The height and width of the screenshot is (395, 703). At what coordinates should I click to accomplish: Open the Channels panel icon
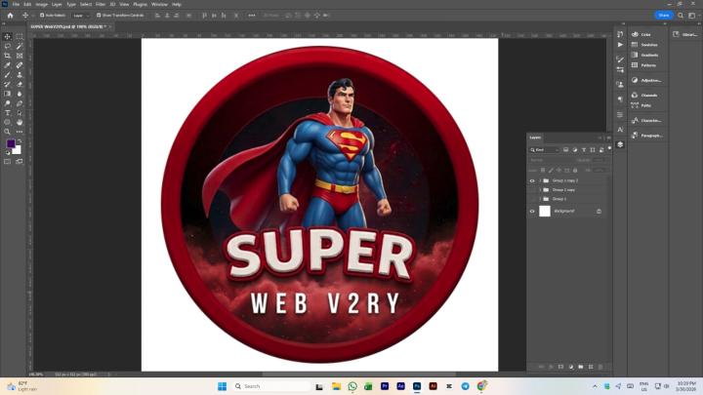635,95
